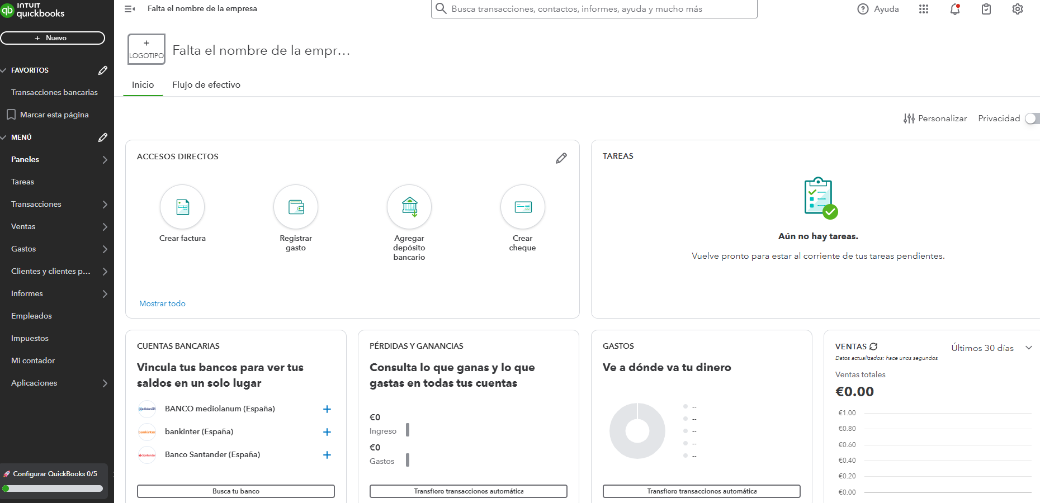Edit Accesos directos with the pencil icon
This screenshot has width=1040, height=503.
pos(561,158)
